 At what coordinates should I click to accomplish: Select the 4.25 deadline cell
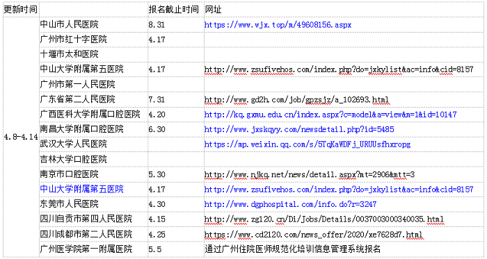click(x=175, y=234)
